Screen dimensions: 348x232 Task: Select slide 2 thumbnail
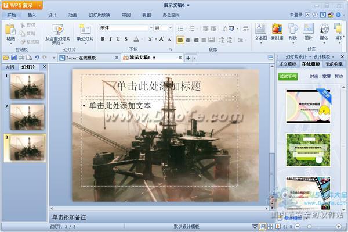[27, 117]
